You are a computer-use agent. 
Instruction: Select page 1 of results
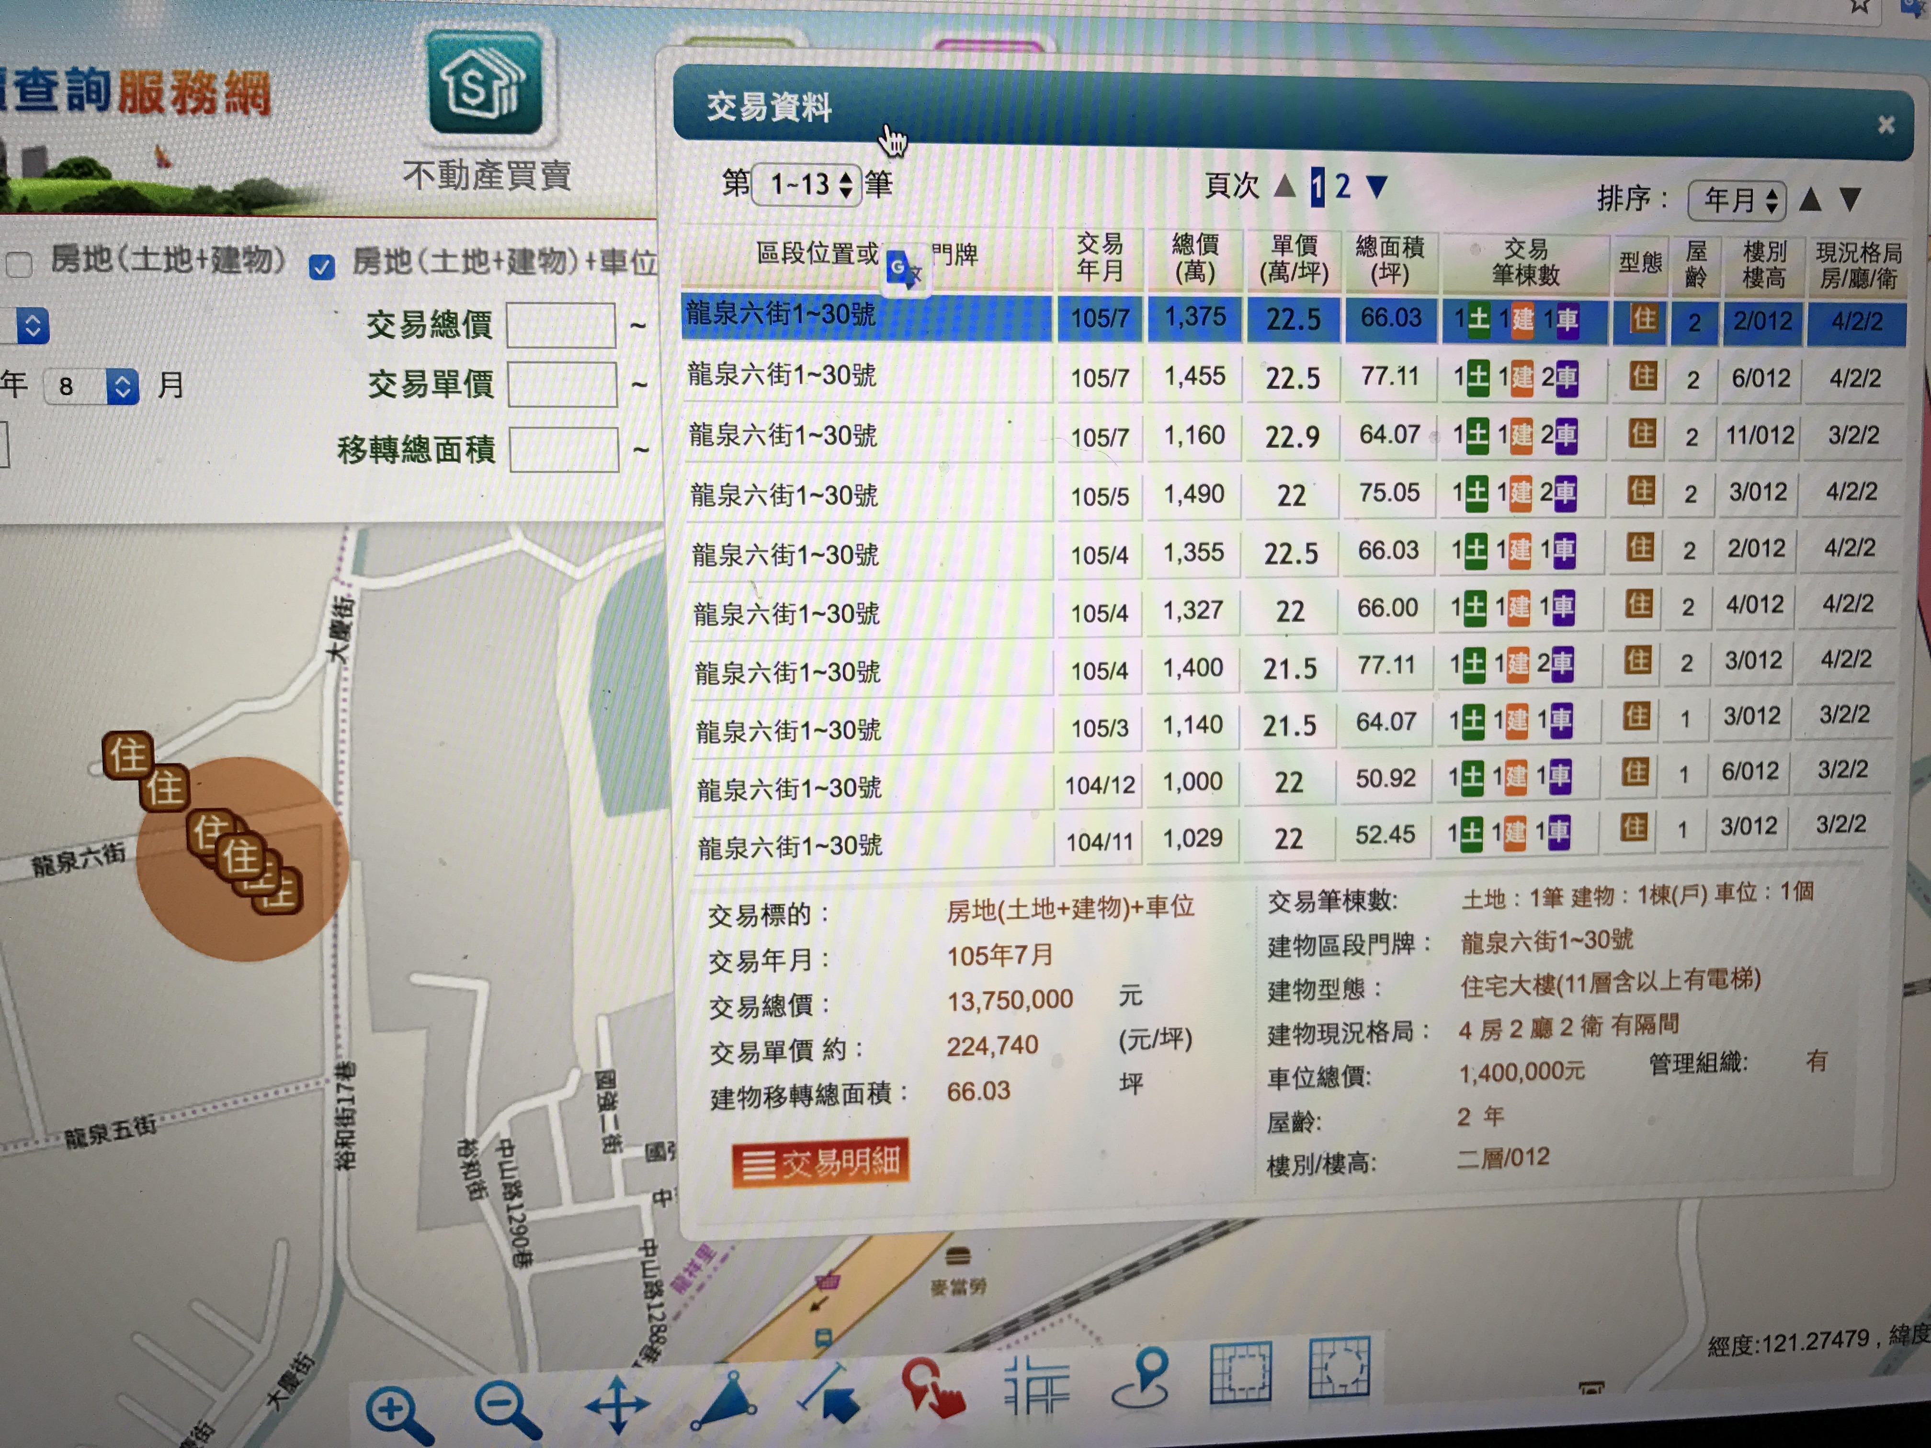pos(1317,187)
